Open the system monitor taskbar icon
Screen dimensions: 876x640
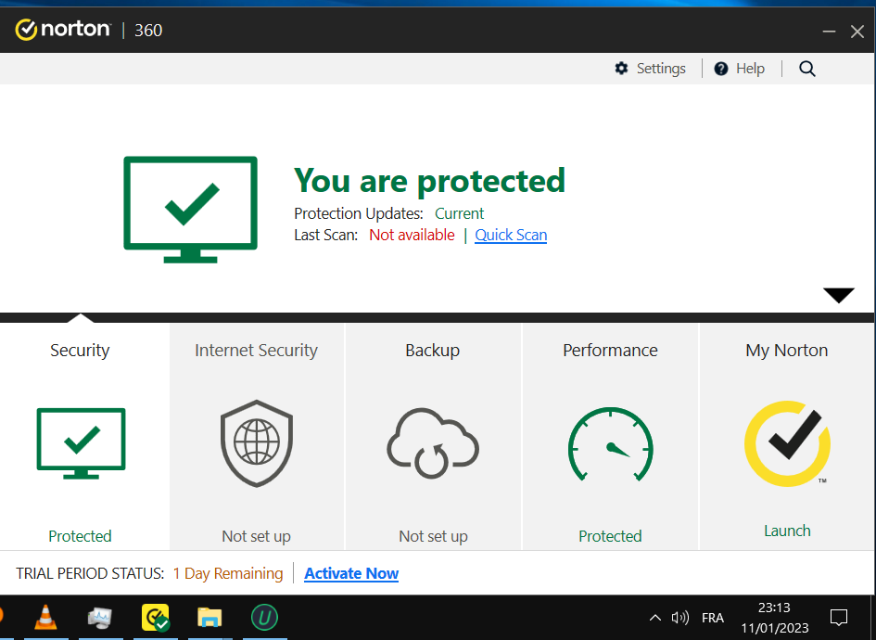click(x=100, y=618)
